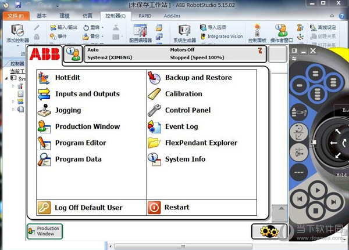This screenshot has width=349, height=250.
Task: Click Integrated Vision in ribbon
Action: pyautogui.click(x=222, y=37)
